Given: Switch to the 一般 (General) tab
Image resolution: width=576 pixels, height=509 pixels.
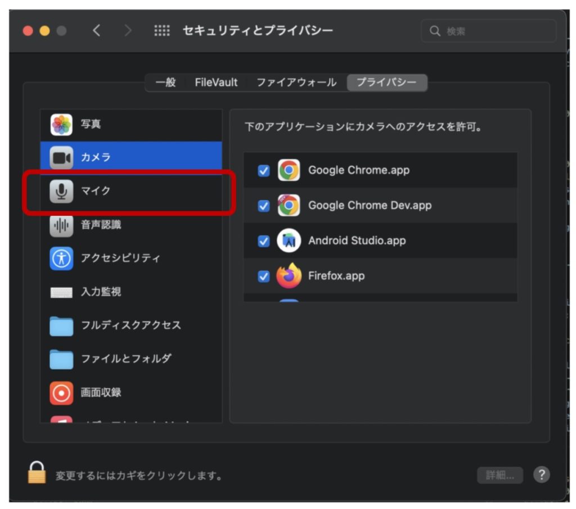Looking at the screenshot, I should tap(165, 83).
